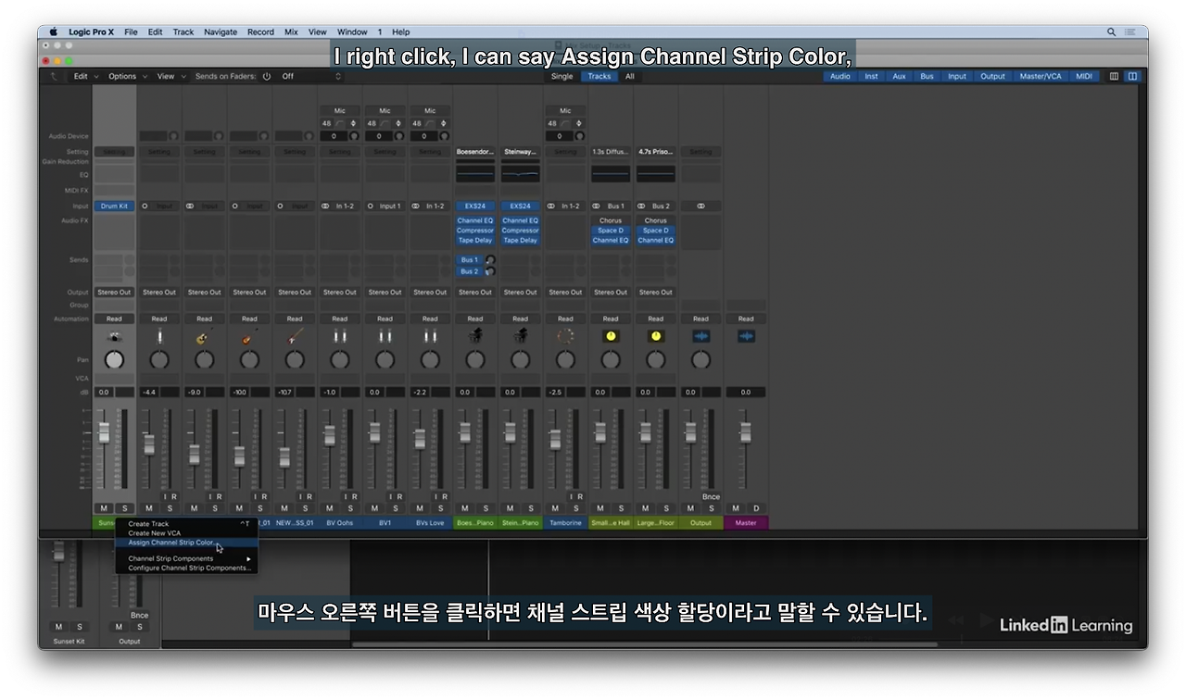Click the Bus 1 send level knob
Image resolution: width=1186 pixels, height=700 pixels.
click(490, 260)
